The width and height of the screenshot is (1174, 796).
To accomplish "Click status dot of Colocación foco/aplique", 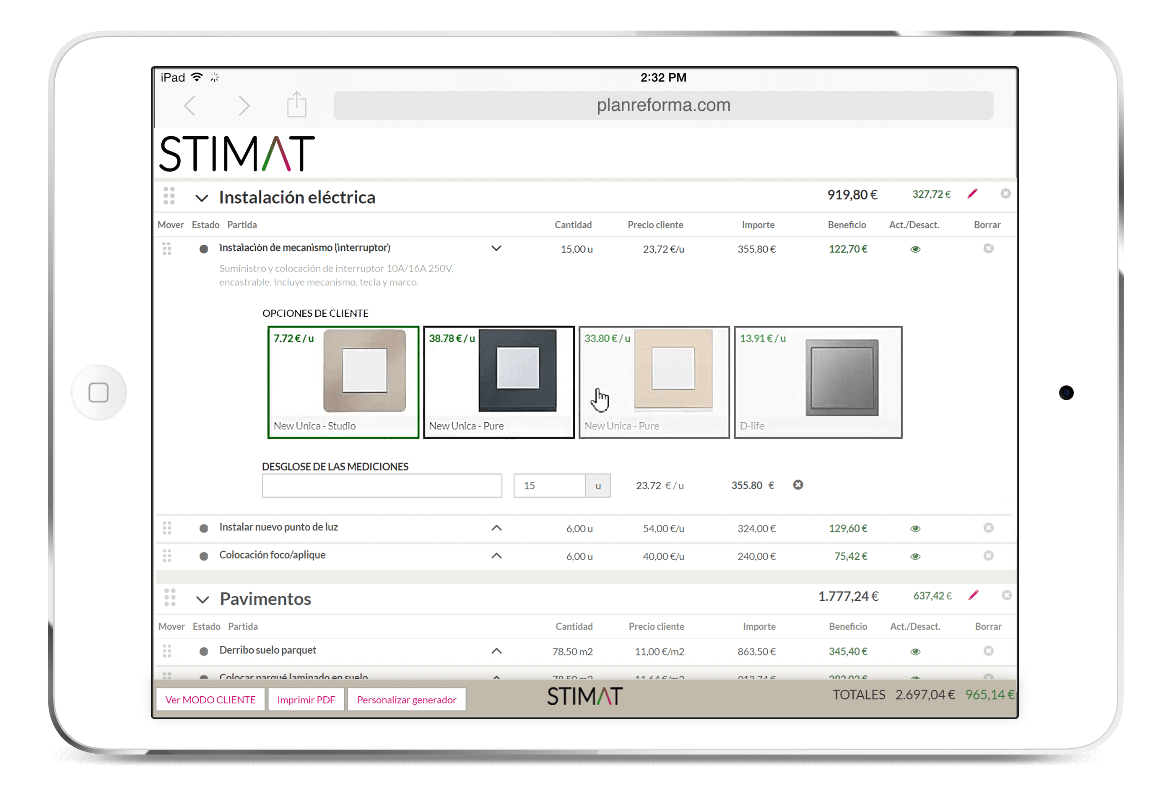I will pyautogui.click(x=204, y=556).
